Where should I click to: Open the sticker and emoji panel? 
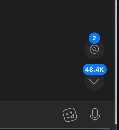pyautogui.click(x=70, y=115)
